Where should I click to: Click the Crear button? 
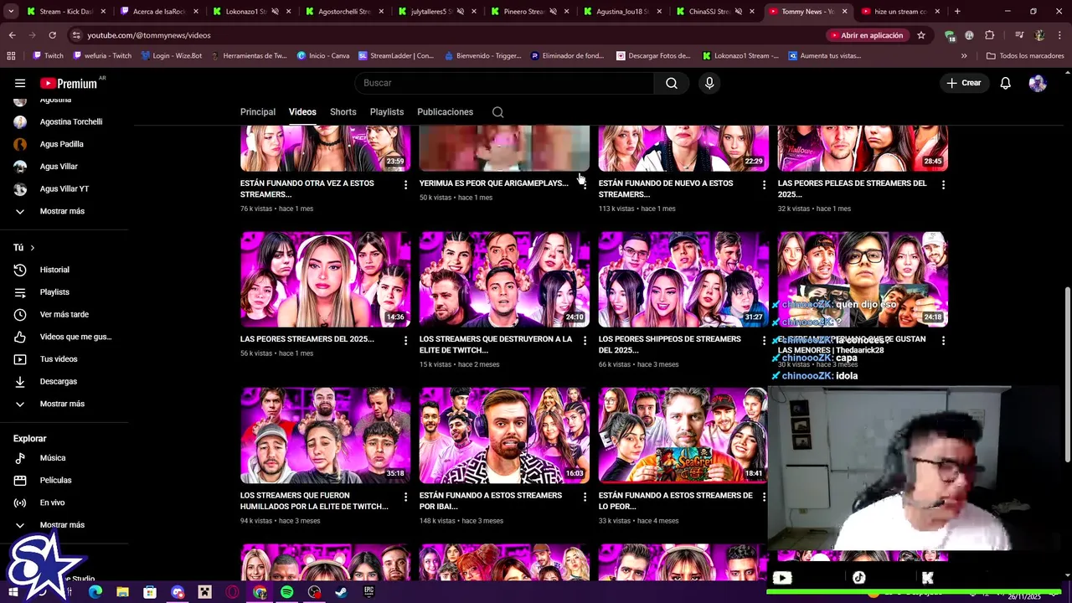pos(964,83)
